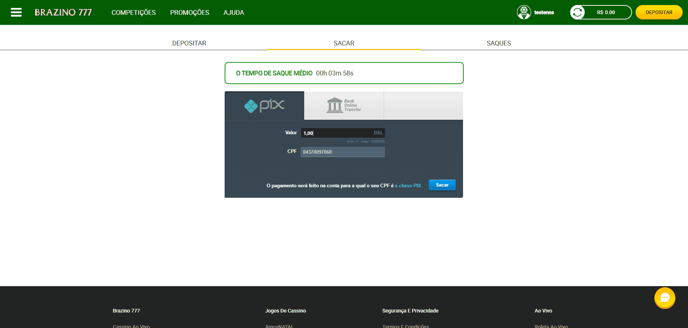
Task: Open the Competições menu
Action: [x=133, y=13]
